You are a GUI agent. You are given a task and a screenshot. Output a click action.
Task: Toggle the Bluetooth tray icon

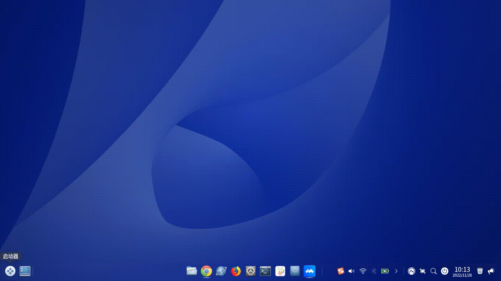point(374,271)
